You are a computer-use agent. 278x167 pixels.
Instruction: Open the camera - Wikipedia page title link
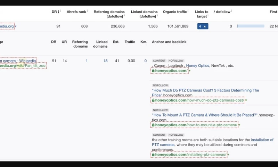click(x=18, y=61)
